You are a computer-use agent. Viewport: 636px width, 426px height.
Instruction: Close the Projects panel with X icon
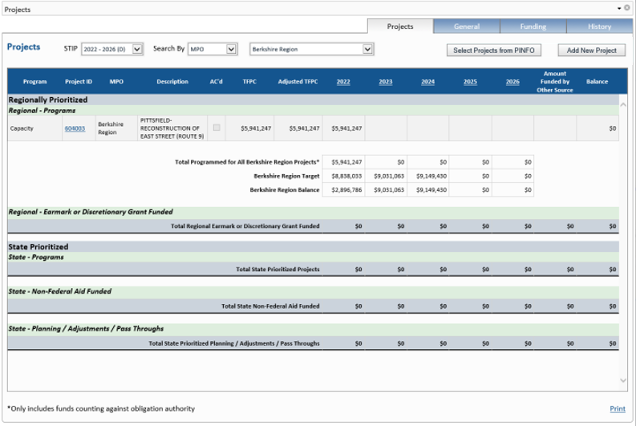[627, 7]
